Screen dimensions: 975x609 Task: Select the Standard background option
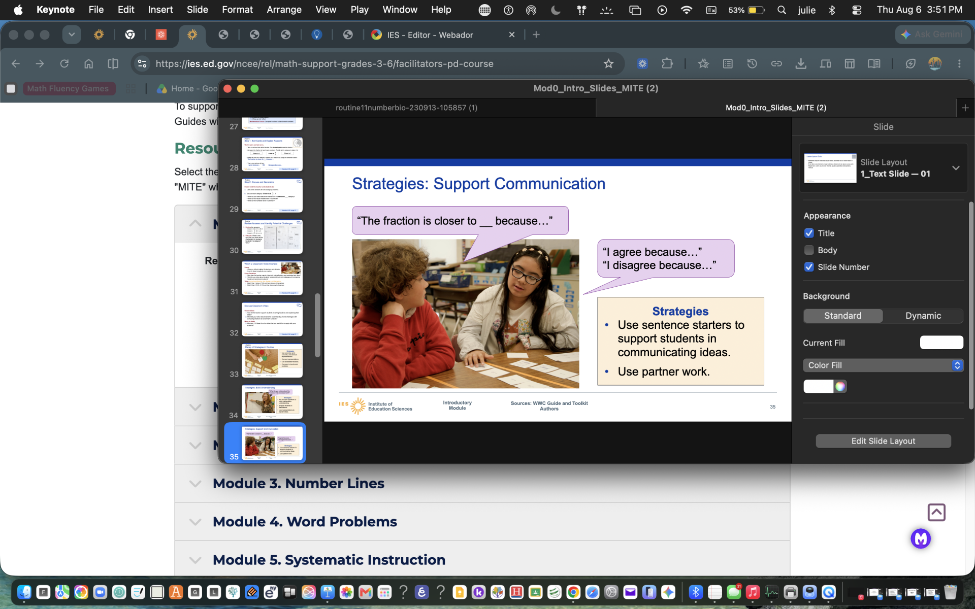(x=843, y=316)
